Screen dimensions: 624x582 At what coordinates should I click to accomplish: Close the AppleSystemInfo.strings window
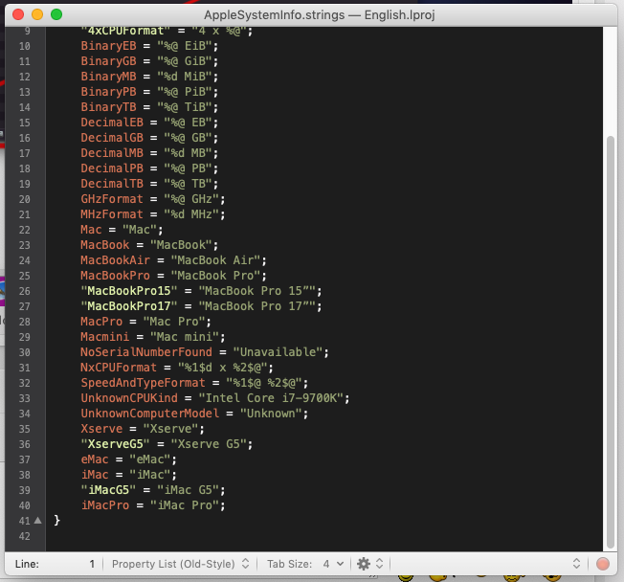pos(18,15)
